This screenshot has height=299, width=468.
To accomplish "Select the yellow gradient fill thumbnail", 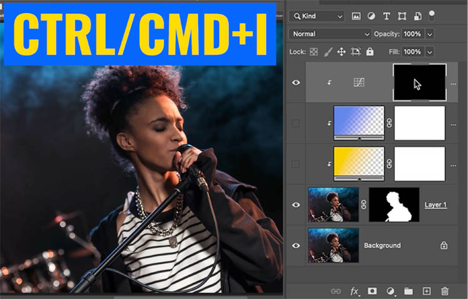I will pos(359,164).
